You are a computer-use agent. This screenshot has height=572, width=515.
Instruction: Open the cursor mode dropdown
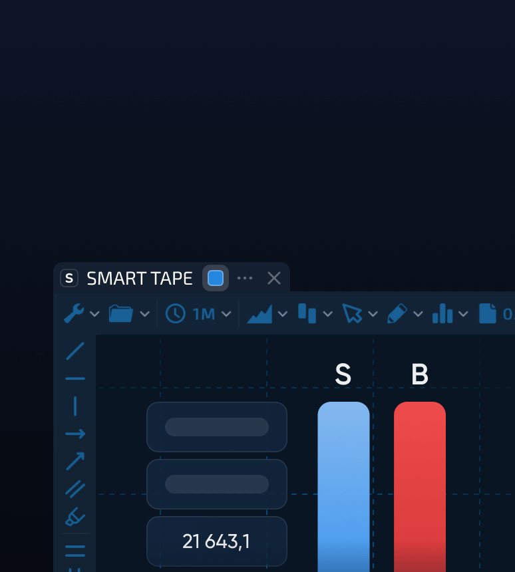pyautogui.click(x=373, y=314)
